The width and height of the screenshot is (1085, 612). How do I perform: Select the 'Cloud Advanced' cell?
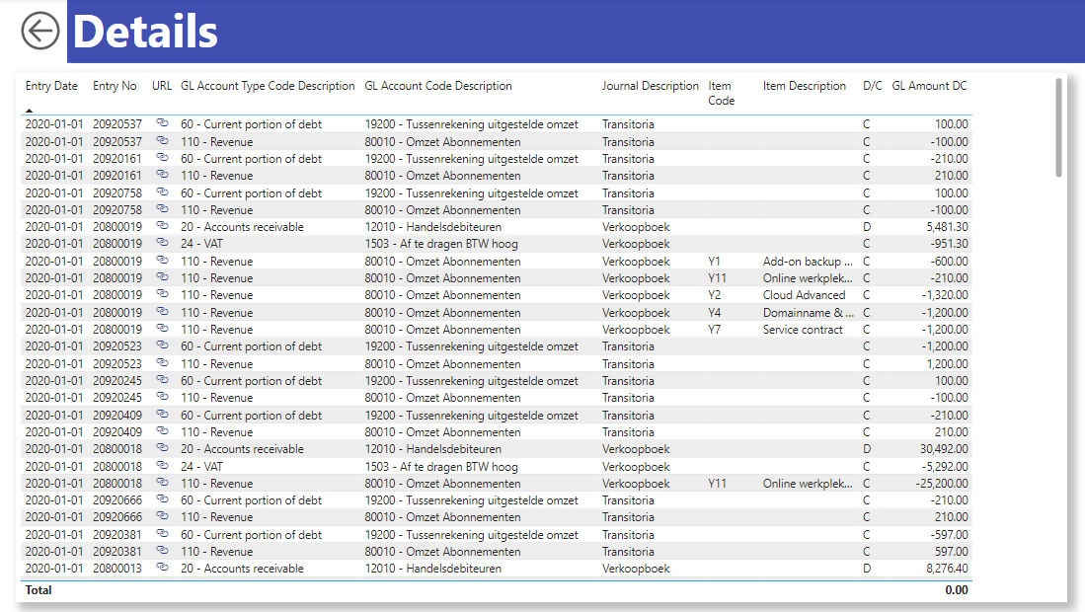pos(804,294)
